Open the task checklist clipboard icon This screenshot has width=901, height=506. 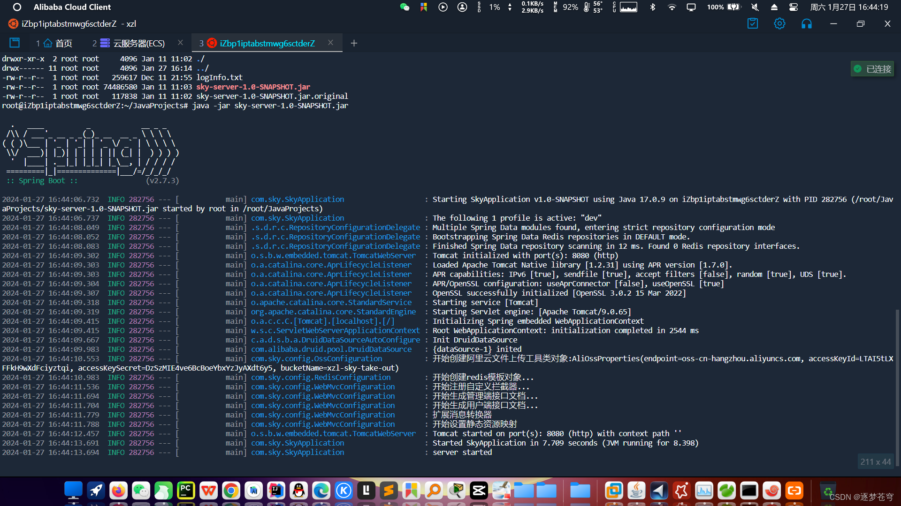753,23
